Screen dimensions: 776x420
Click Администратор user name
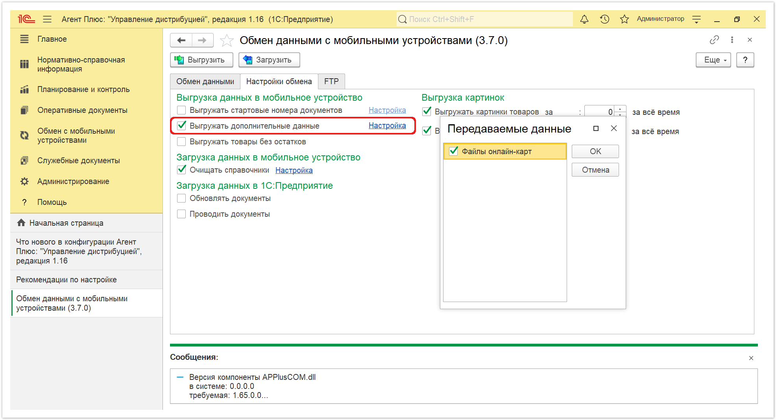(660, 19)
